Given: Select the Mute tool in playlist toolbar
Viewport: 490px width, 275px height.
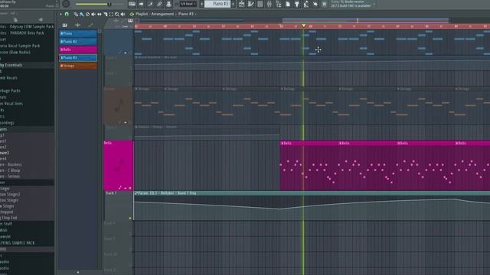Looking at the screenshot, I should (93, 14).
